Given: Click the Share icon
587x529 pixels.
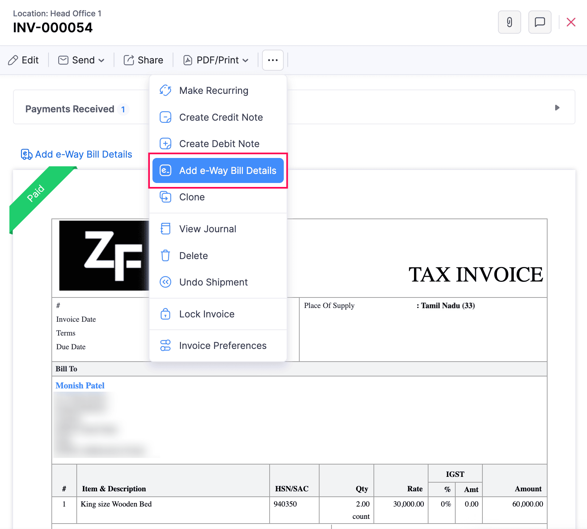Looking at the screenshot, I should point(129,60).
